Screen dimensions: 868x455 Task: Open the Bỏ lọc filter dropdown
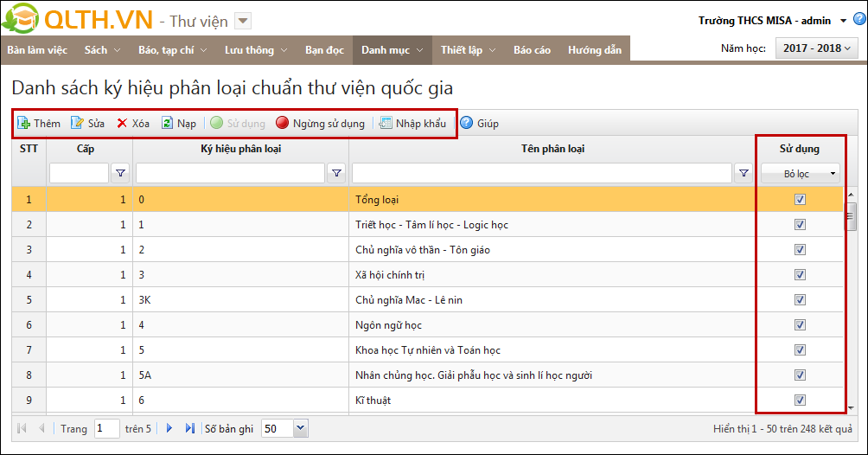(x=801, y=174)
